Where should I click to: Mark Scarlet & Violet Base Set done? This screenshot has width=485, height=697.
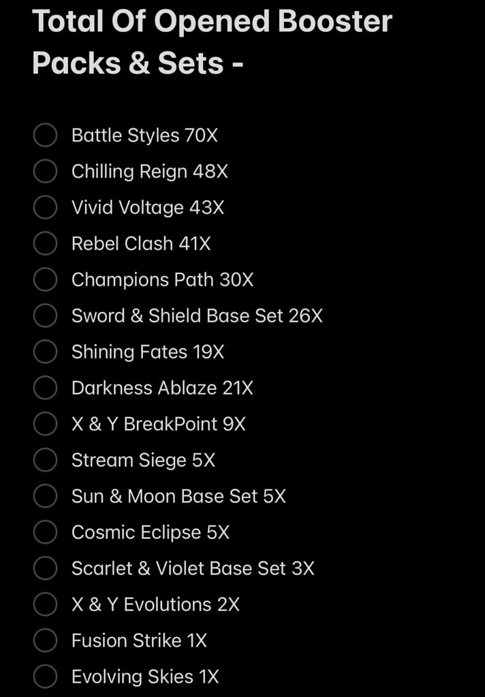[x=45, y=568]
